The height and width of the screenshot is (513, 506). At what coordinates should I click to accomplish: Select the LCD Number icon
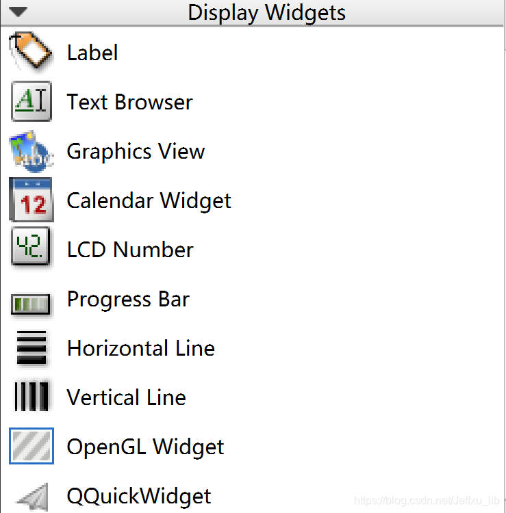pos(31,246)
